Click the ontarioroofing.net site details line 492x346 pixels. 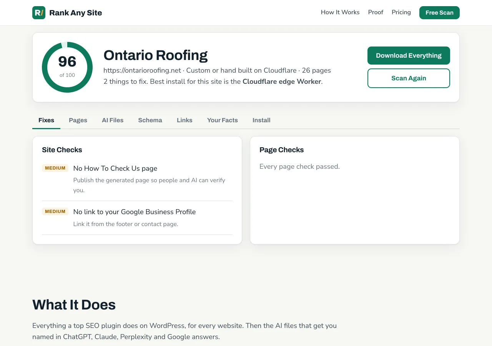pos(217,70)
